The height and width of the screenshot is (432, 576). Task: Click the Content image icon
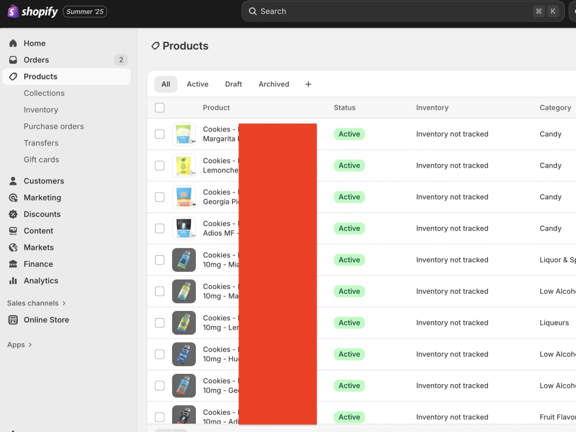pyautogui.click(x=13, y=231)
